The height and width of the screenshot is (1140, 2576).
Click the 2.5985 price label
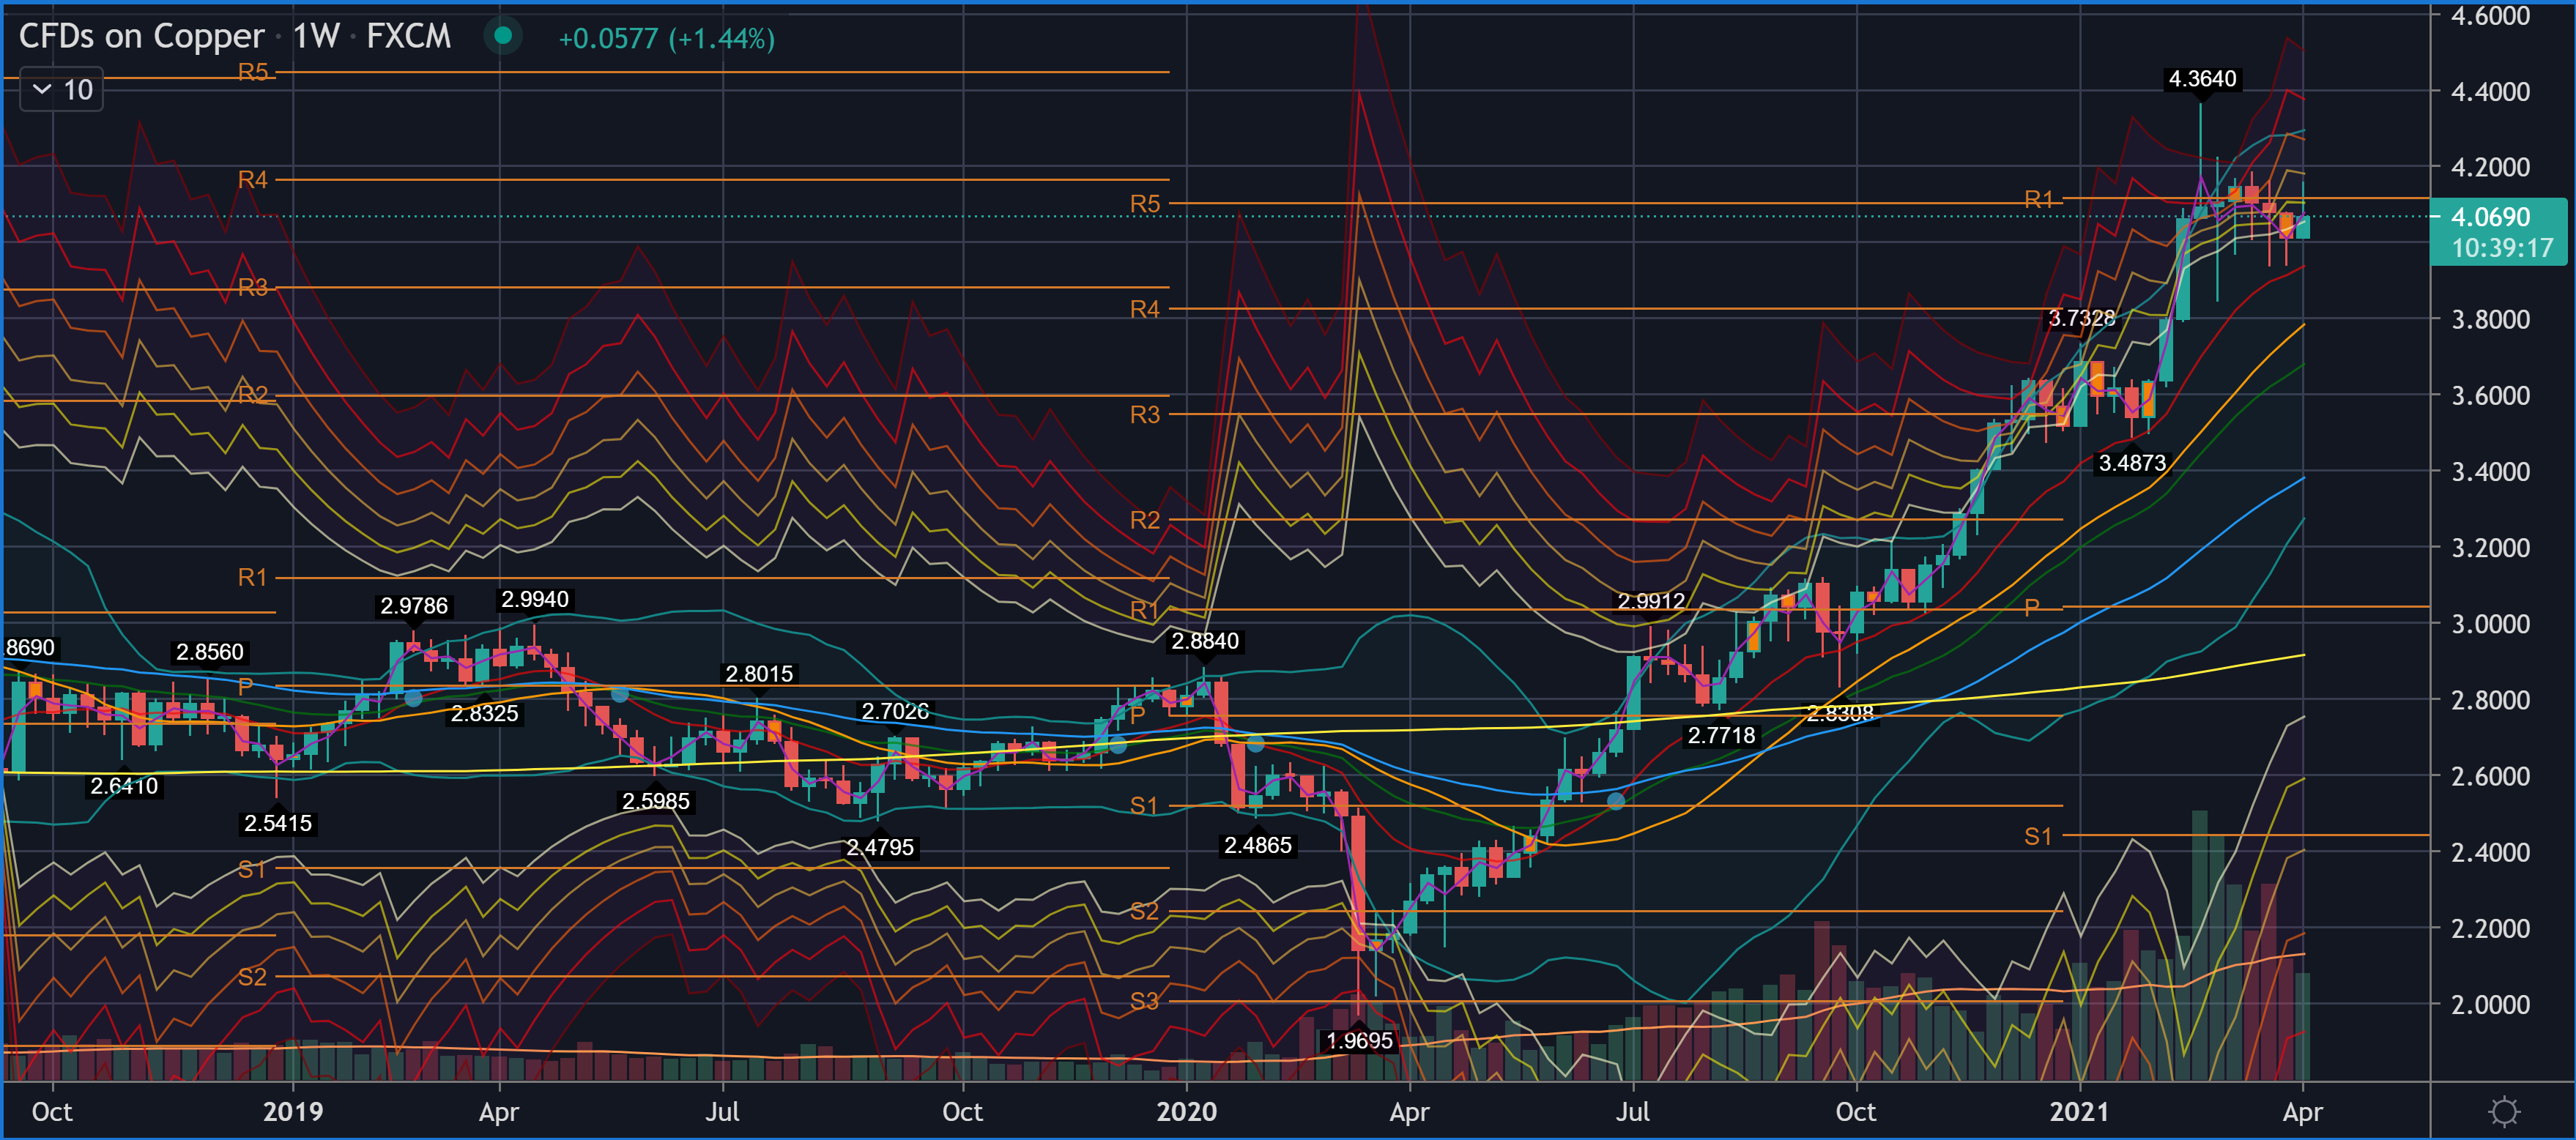(x=656, y=801)
